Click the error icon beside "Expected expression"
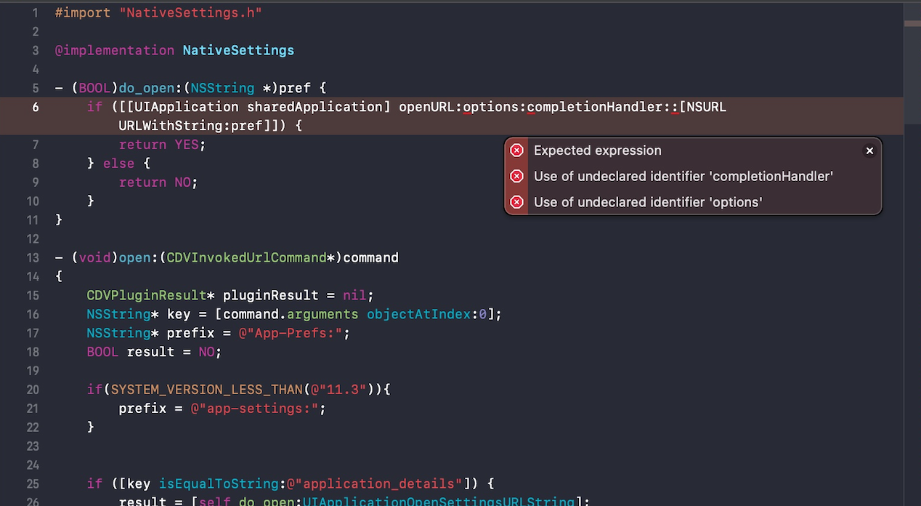The height and width of the screenshot is (506, 921). 516,150
